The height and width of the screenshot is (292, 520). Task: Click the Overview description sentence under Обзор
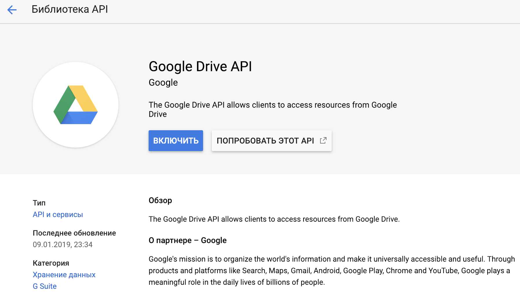click(274, 219)
